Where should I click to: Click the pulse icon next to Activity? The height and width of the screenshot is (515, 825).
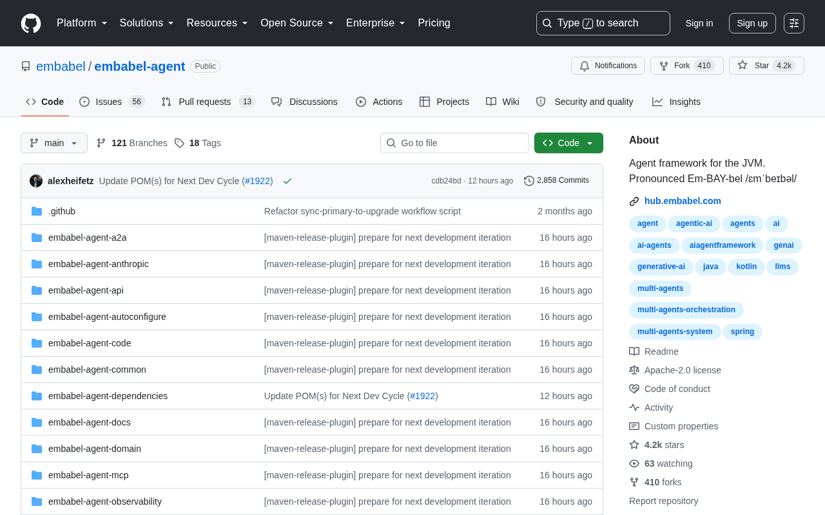634,407
